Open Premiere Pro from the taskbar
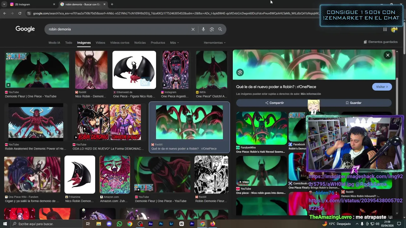This screenshot has width=406, height=228. pos(192,224)
